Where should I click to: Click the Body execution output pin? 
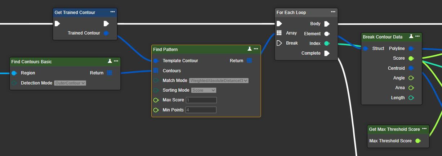pos(326,24)
